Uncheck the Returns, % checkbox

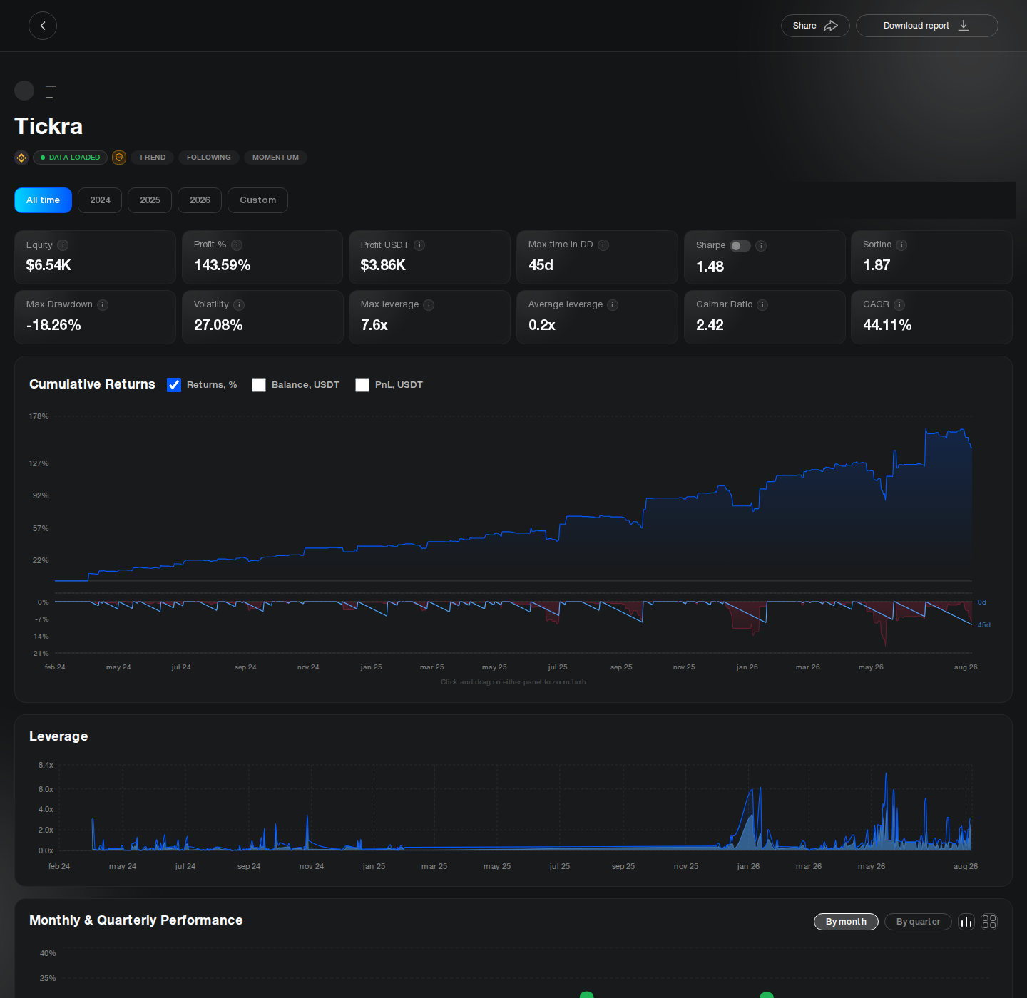tap(174, 385)
